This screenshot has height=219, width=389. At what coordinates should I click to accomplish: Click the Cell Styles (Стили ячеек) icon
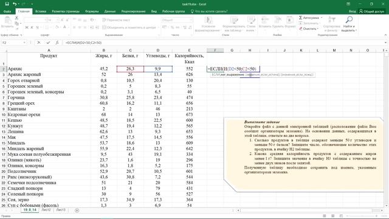coord(251,24)
